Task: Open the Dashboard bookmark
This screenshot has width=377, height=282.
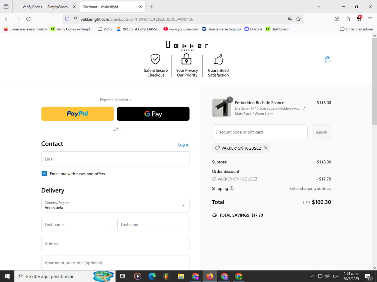Action: click(x=277, y=29)
